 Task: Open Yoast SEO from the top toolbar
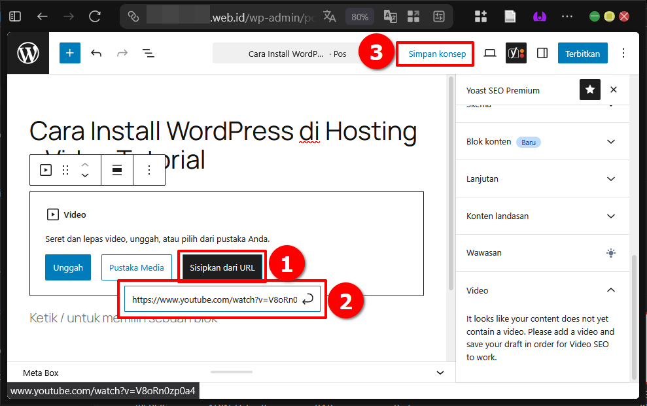click(516, 53)
